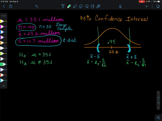Start audio recording with microphone
This screenshot has width=162, height=121.
(120, 6)
